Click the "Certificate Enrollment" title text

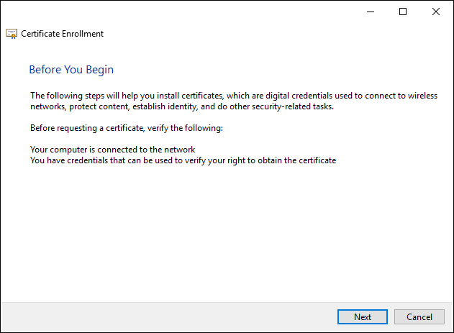click(63, 34)
